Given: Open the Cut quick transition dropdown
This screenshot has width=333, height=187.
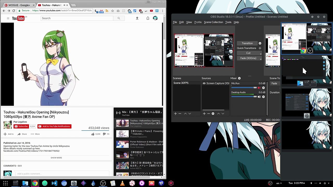Looking at the screenshot, I should pyautogui.click(x=249, y=53).
